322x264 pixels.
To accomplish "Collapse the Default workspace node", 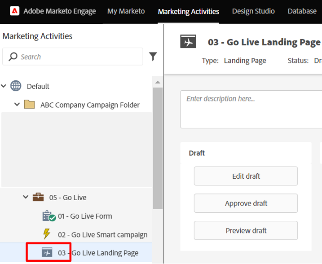I will tap(4, 86).
